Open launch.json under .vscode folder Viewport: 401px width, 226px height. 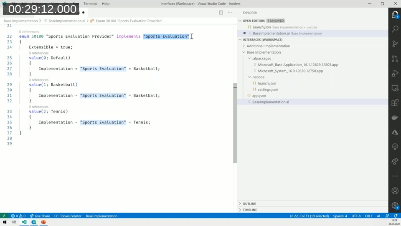pyautogui.click(x=267, y=83)
